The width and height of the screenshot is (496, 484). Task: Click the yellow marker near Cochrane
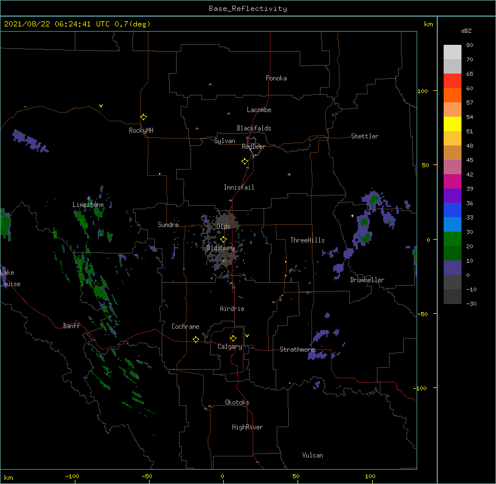tap(196, 339)
